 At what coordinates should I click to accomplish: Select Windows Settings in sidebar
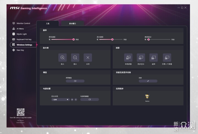click(23, 45)
